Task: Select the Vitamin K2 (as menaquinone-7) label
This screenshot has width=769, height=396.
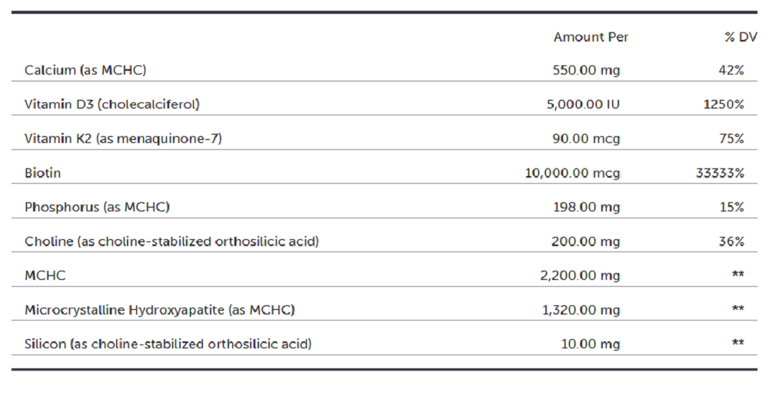Action: (123, 138)
